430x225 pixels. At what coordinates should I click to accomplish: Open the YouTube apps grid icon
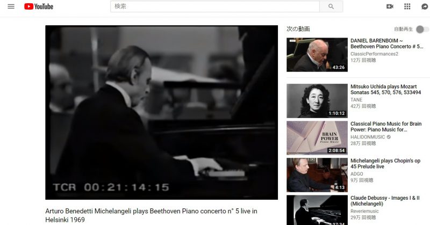407,6
